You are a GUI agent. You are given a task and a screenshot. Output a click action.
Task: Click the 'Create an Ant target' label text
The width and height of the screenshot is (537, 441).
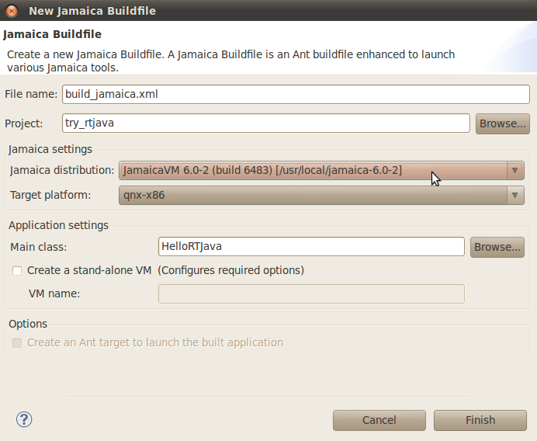click(x=155, y=342)
